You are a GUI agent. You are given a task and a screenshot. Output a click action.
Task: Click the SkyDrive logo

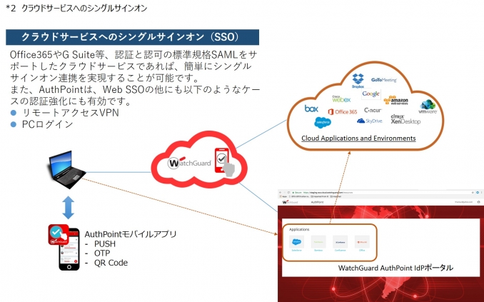pyautogui.click(x=370, y=121)
